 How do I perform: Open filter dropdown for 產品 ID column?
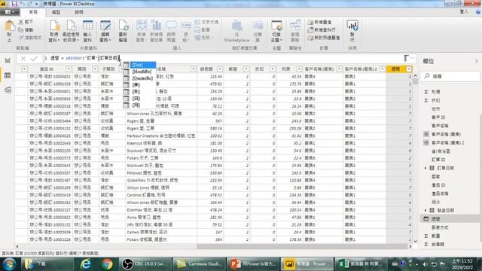pos(69,69)
